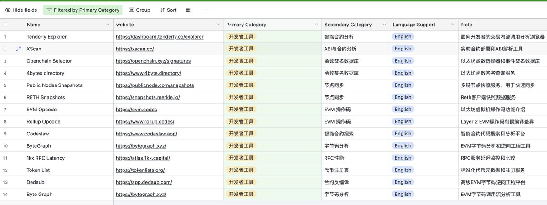Open the tokenlists.org link
The image size is (547, 205).
coord(140,170)
